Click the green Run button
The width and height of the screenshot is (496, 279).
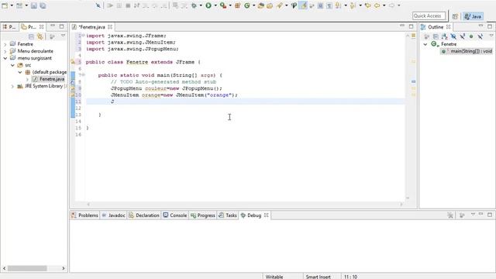[x=208, y=5]
